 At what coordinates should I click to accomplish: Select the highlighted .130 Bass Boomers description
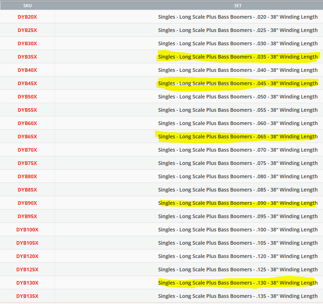point(238,283)
